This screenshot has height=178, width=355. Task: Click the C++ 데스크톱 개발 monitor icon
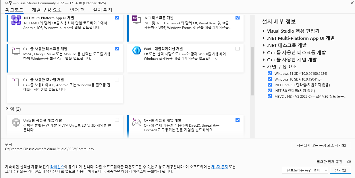(16, 51)
